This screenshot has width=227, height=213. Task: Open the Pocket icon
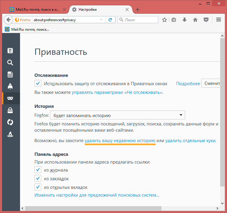(206, 20)
